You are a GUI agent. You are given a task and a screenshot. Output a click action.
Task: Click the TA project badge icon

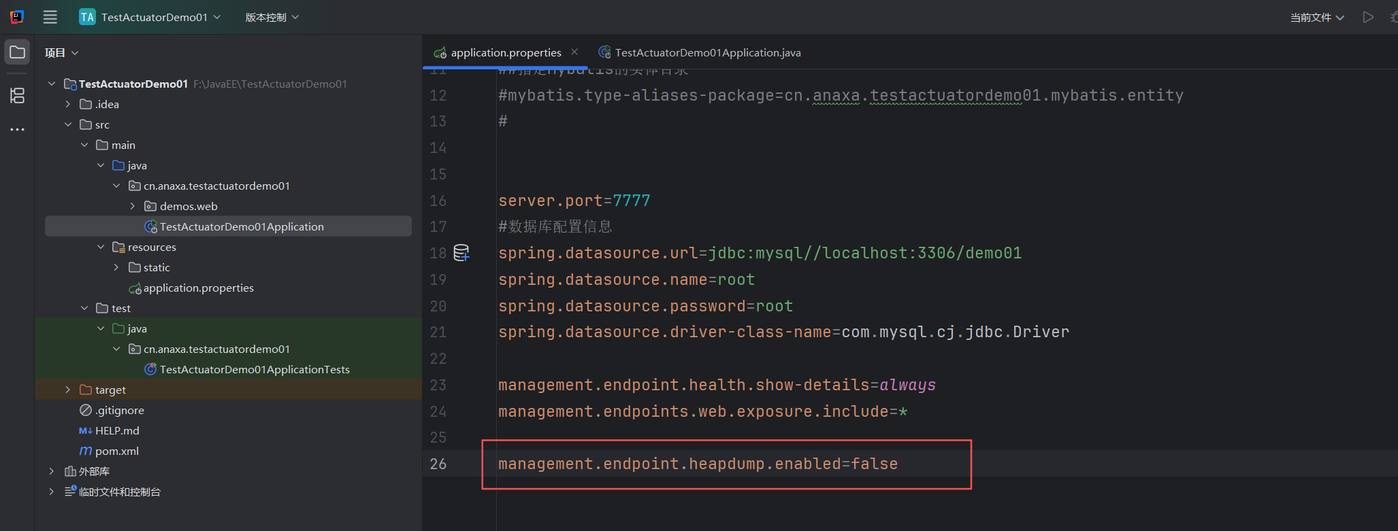pyautogui.click(x=87, y=17)
